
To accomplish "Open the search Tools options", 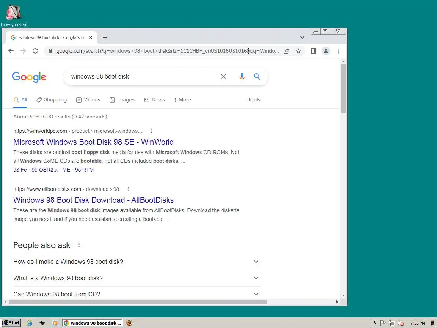I will point(254,100).
